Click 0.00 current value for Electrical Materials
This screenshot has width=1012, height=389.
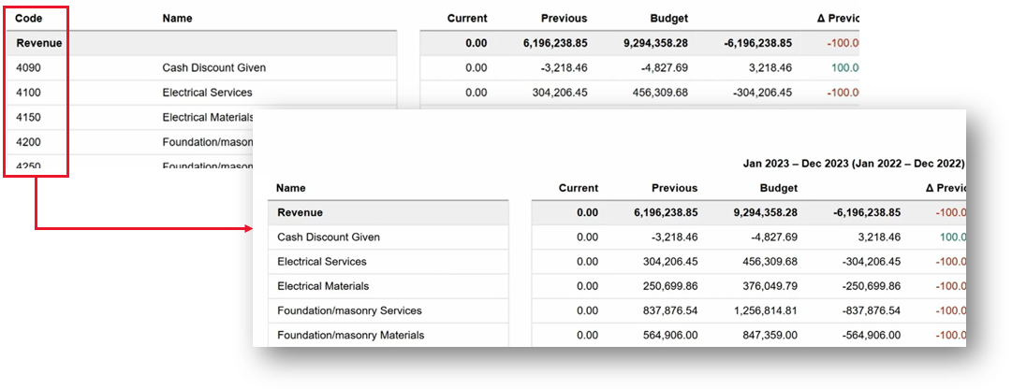[587, 286]
